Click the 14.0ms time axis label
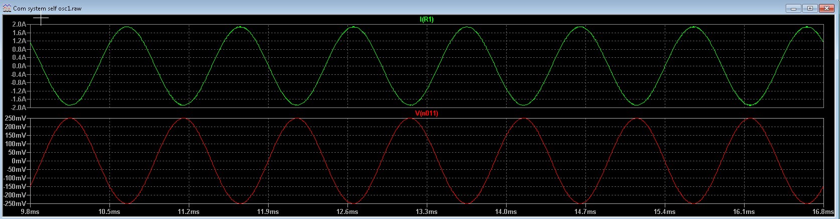Screen dimensions: 840x219 tap(506, 212)
